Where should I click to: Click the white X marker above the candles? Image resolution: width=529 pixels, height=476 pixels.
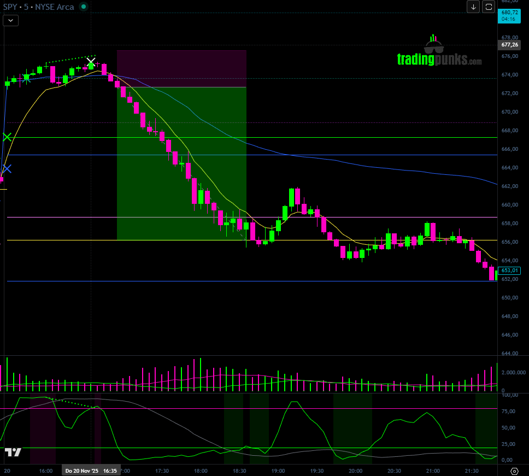91,61
